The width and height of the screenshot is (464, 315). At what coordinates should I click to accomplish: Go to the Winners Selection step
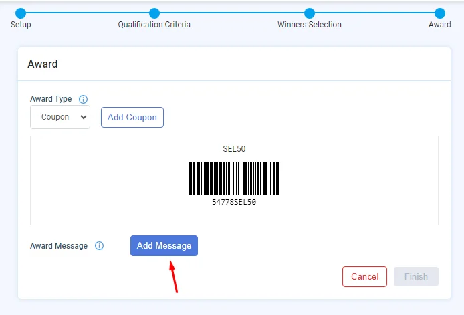[x=310, y=13]
